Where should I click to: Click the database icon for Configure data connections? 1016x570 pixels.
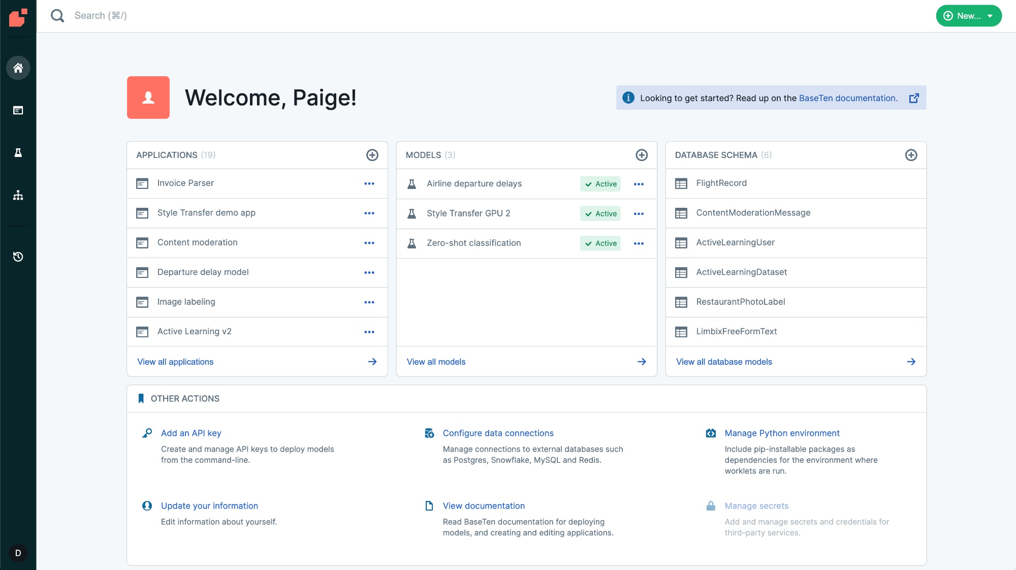pos(429,433)
